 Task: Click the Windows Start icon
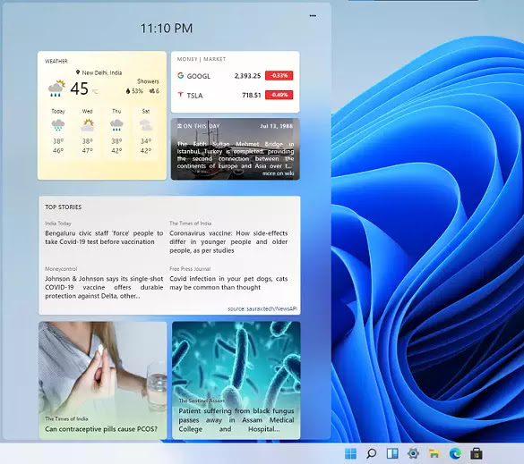(x=350, y=453)
